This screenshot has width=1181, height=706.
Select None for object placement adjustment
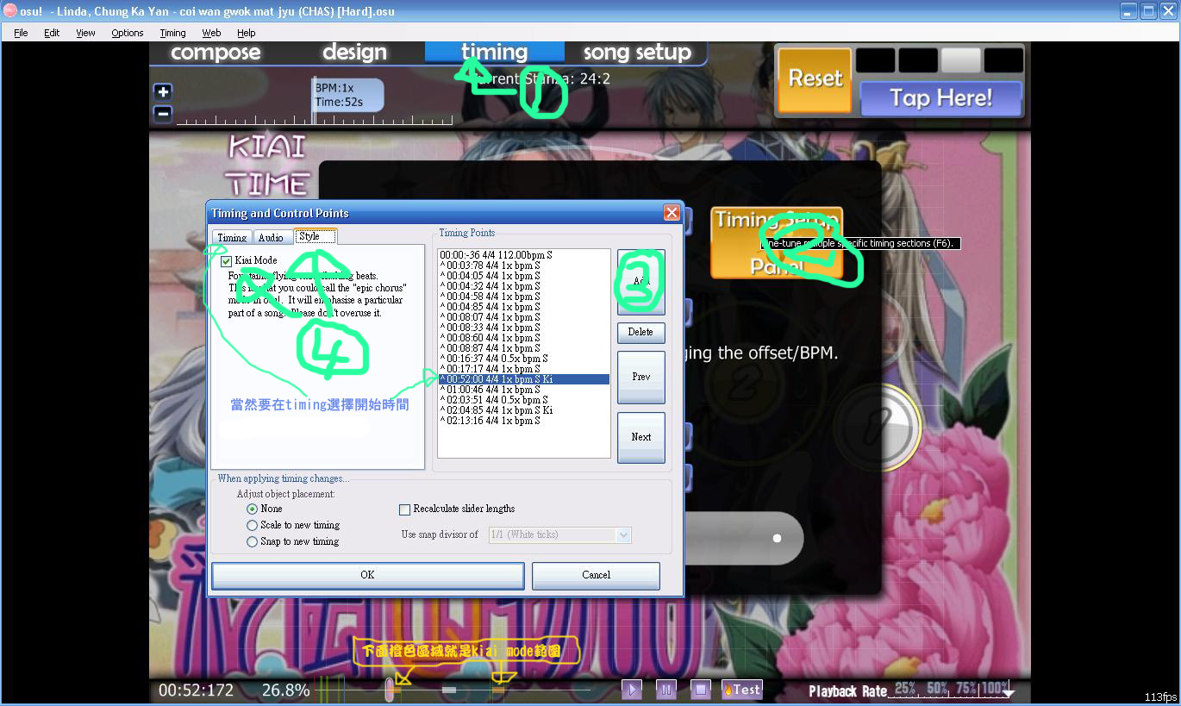point(252,509)
